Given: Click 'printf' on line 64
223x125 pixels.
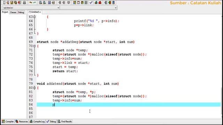Looking at the screenshot, I should 80,21.
